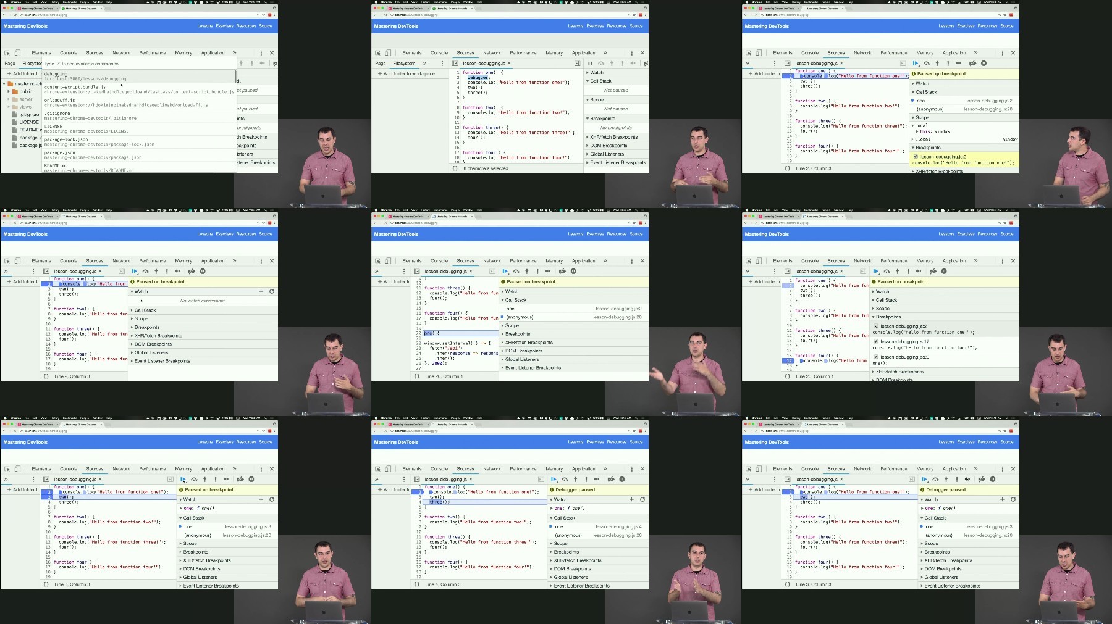Click Step over icon in the frame with 'this: Window'
1112x624 pixels.
[x=926, y=63]
